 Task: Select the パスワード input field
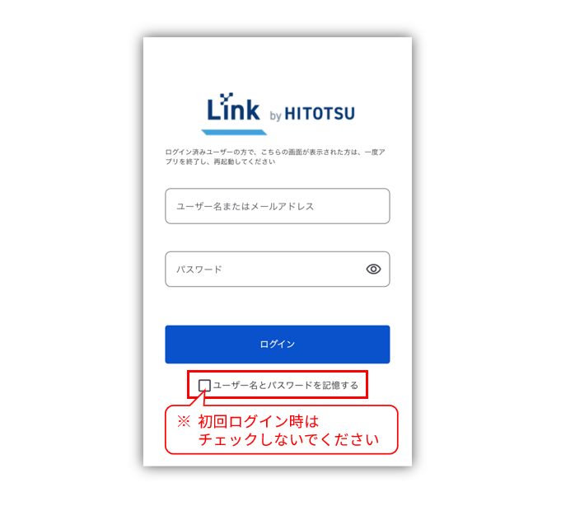pyautogui.click(x=278, y=269)
